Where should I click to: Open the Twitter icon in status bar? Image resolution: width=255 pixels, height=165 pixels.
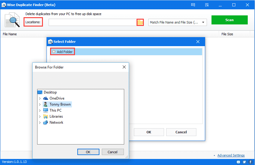[244, 162]
